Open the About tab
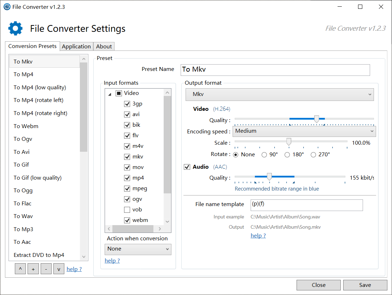This screenshot has width=392, height=295. coord(104,46)
